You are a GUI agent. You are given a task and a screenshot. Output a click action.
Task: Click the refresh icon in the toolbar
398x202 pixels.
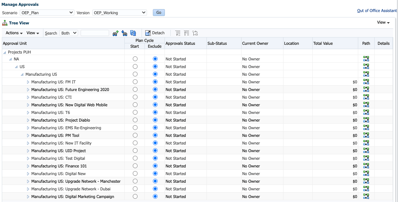tap(133, 33)
